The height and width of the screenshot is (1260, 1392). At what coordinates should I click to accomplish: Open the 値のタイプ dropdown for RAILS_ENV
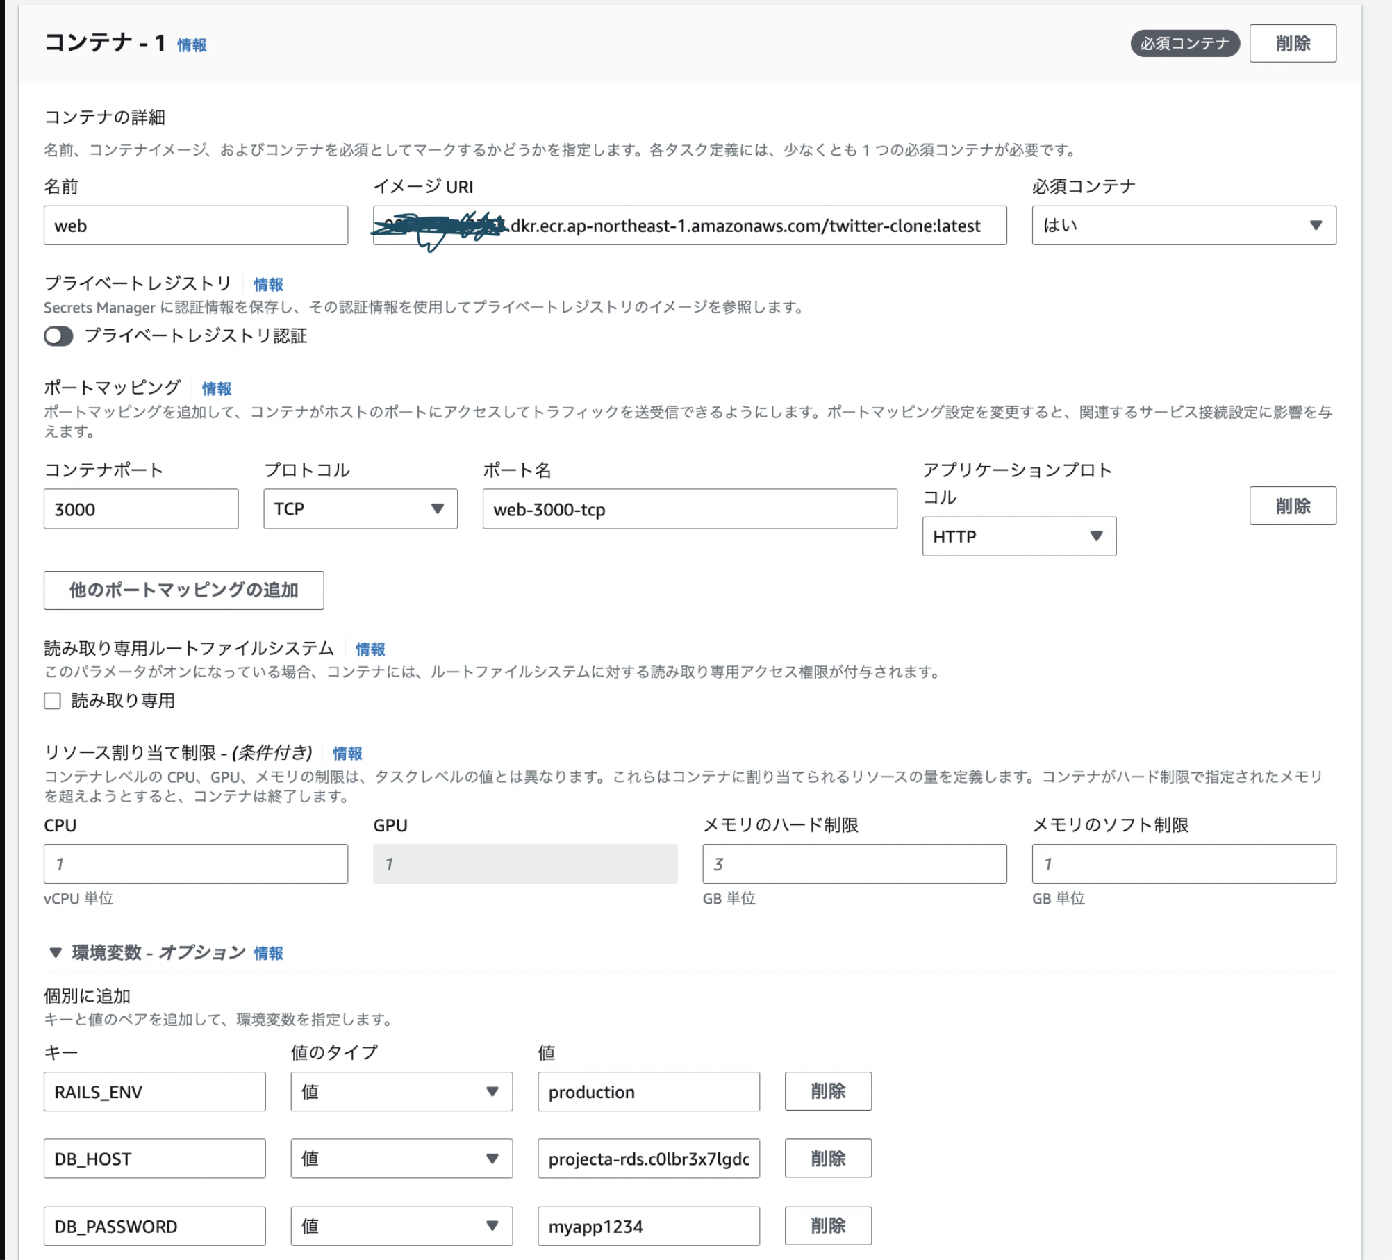(401, 1092)
